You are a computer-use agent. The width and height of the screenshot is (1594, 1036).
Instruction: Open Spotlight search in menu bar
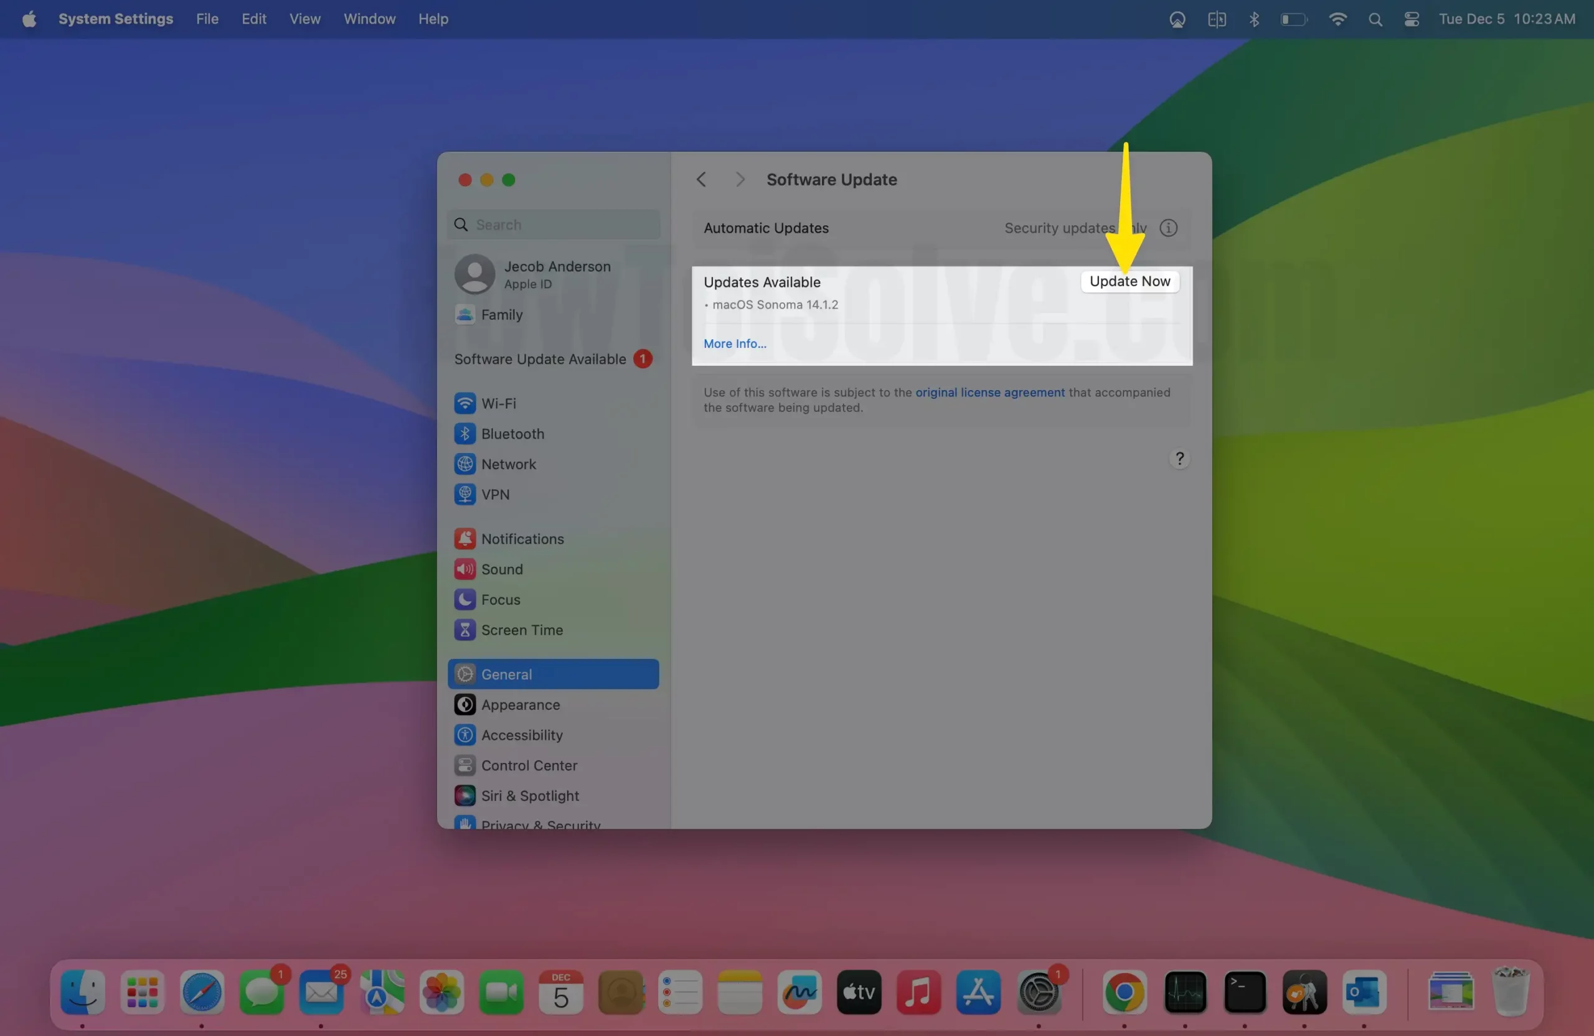pos(1375,19)
